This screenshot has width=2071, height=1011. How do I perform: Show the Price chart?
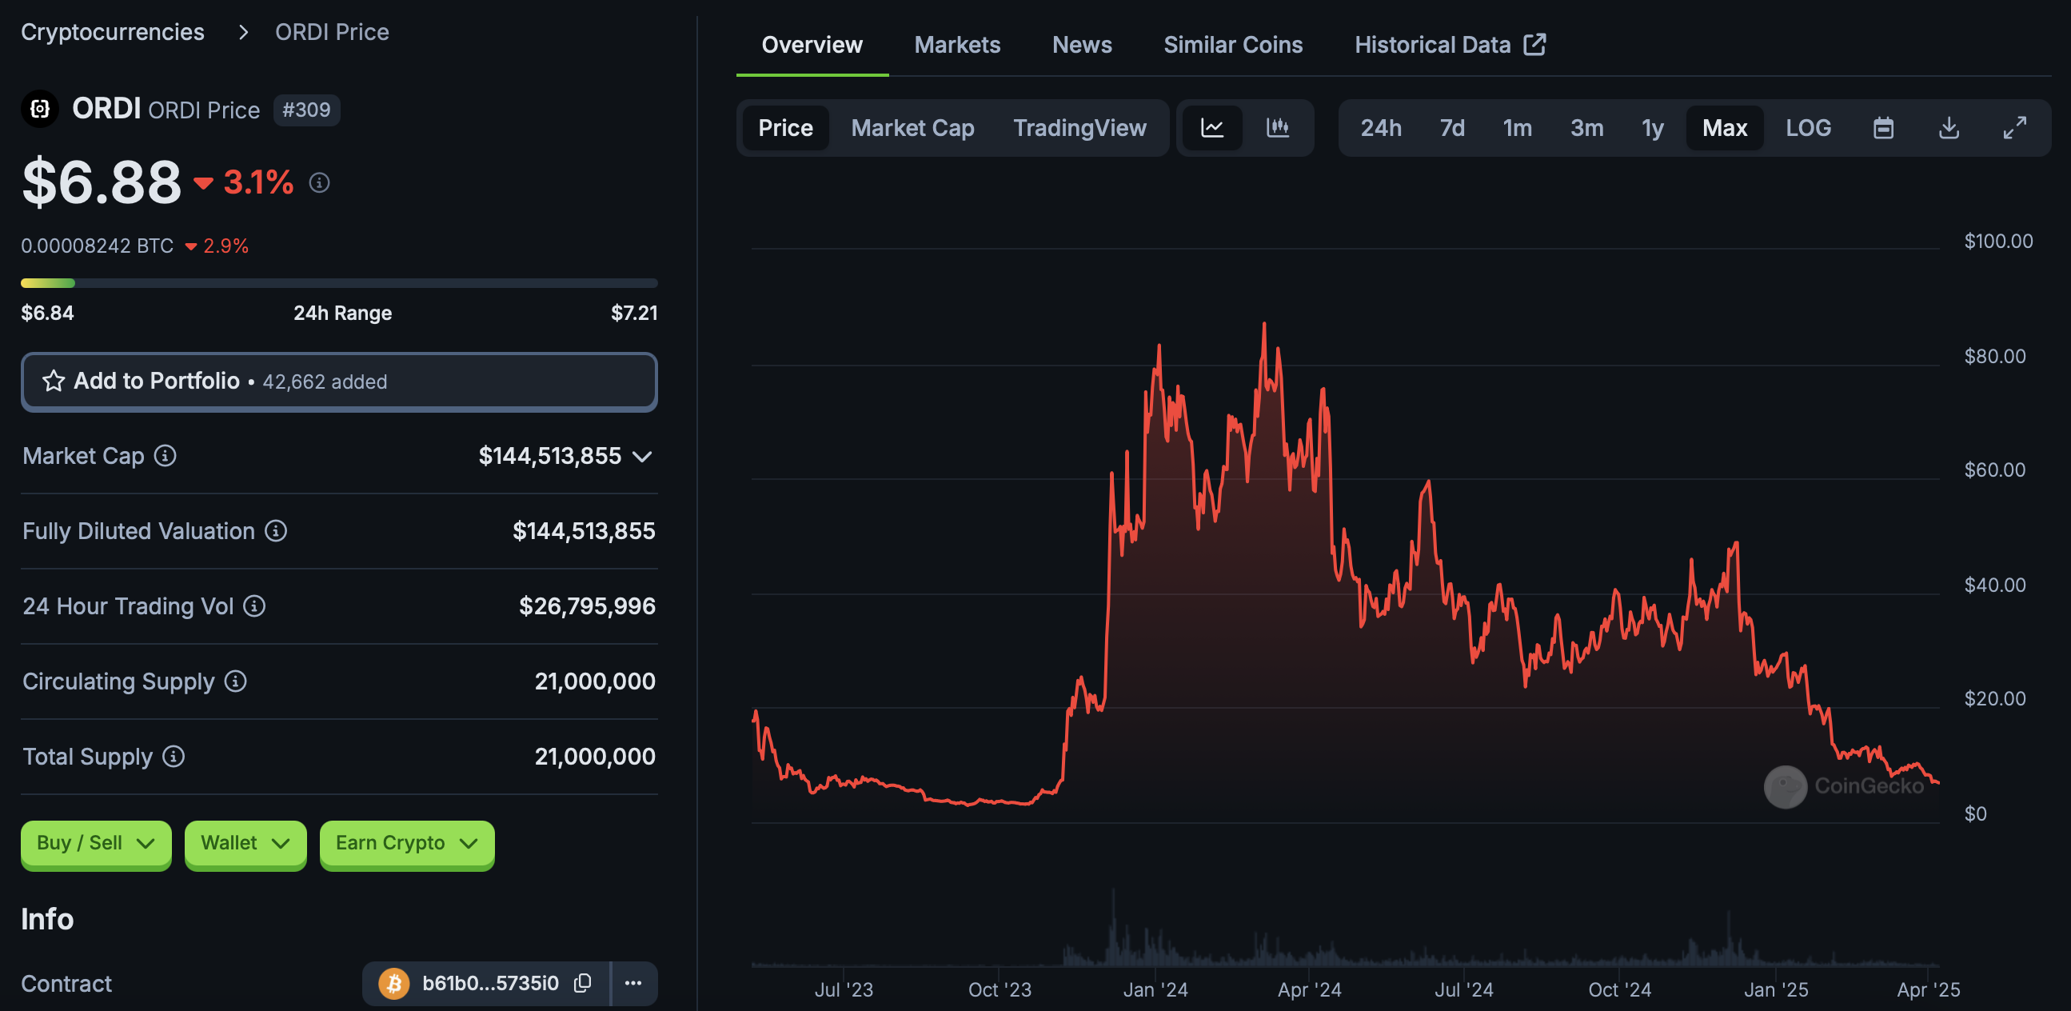pos(785,128)
